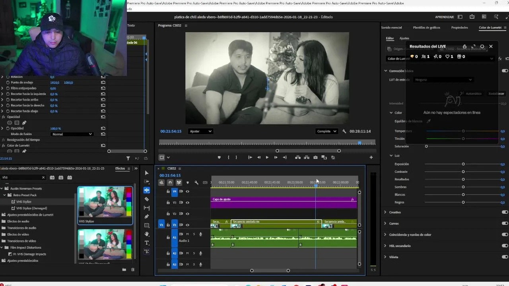Toggle captions track button in timeline
The height and width of the screenshot is (286, 509).
coord(205,183)
